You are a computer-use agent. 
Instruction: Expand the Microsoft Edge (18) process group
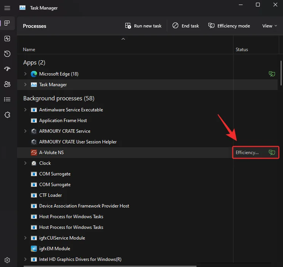(x=25, y=74)
